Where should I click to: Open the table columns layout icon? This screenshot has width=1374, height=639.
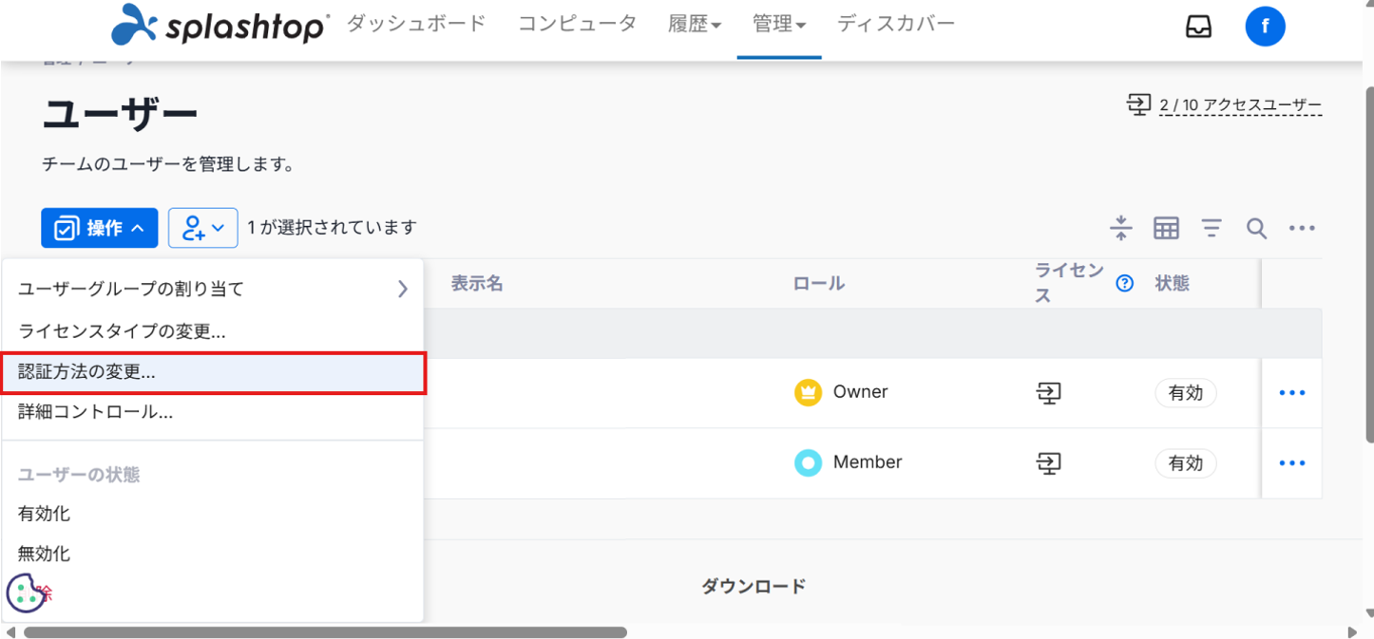1166,228
